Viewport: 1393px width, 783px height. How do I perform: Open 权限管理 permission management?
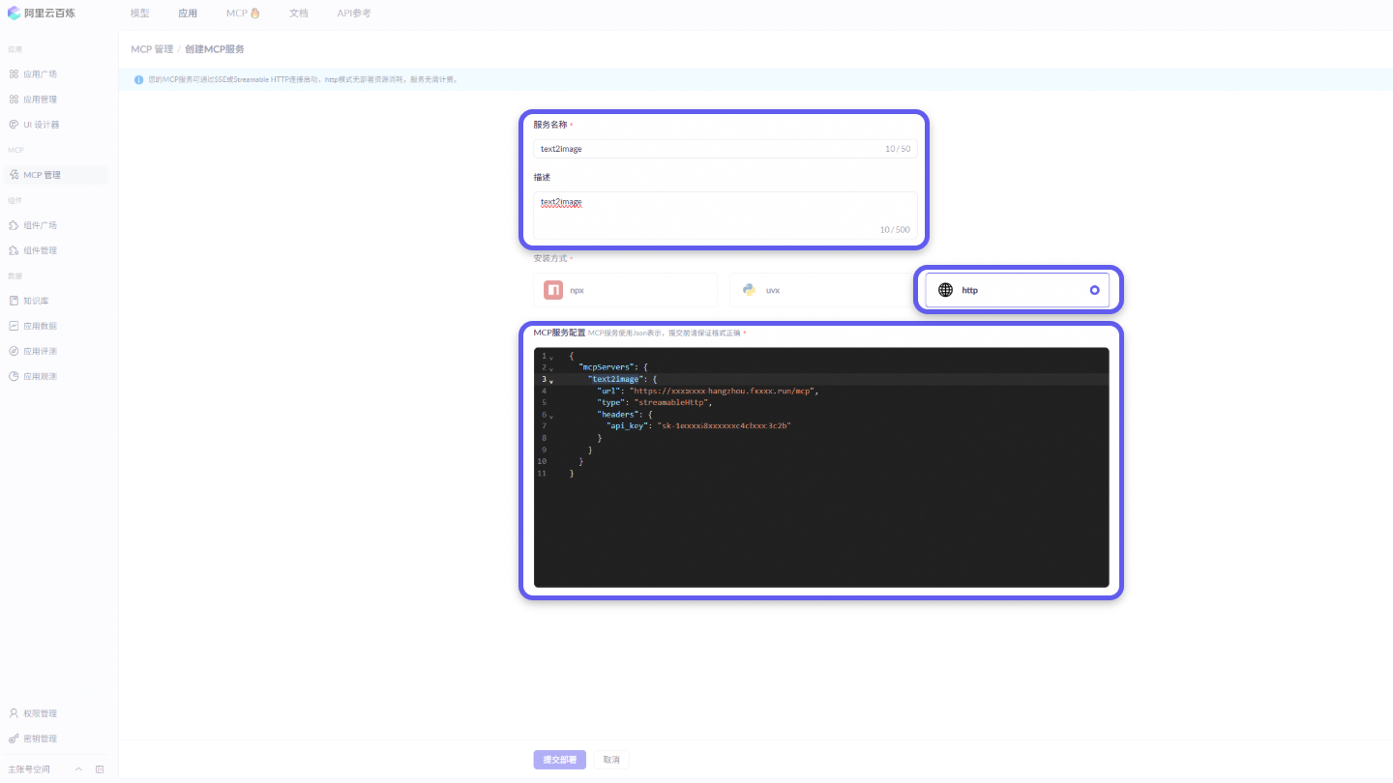(x=39, y=712)
